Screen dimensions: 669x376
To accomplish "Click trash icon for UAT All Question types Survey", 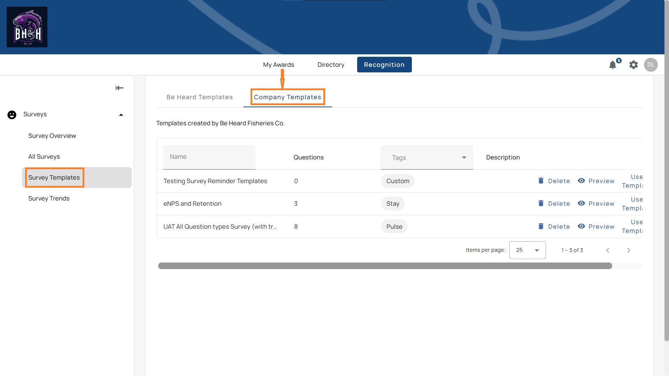I will (x=541, y=226).
